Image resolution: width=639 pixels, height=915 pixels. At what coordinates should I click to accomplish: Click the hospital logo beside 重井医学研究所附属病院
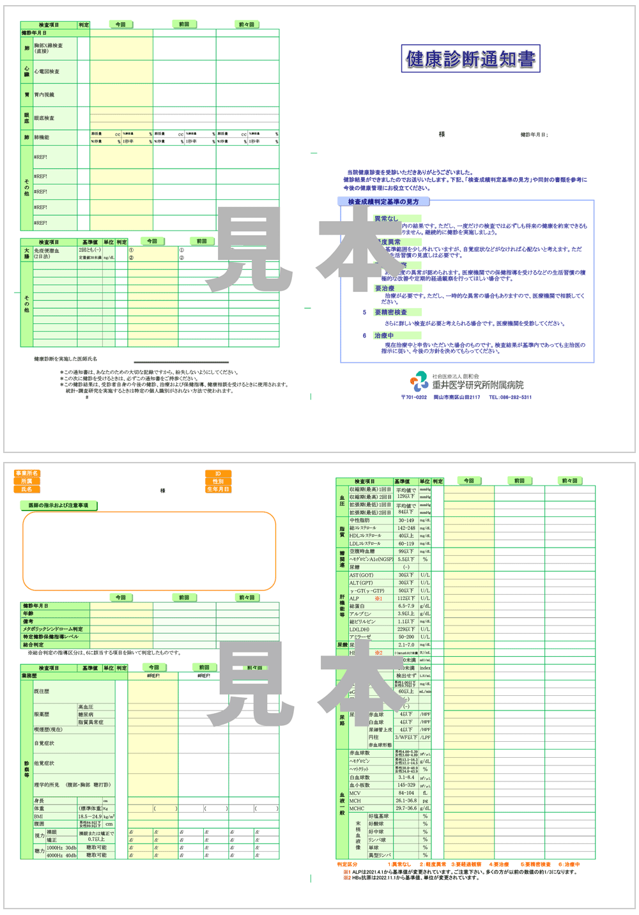[419, 381]
